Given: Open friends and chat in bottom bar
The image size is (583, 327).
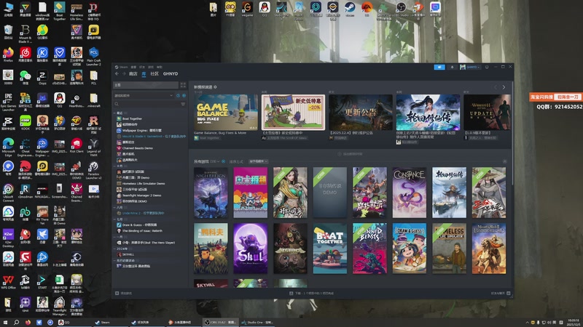Looking at the screenshot, I should (x=501, y=294).
